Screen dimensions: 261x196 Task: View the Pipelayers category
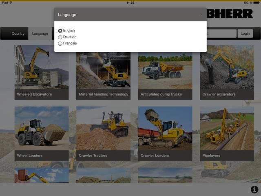point(227,134)
